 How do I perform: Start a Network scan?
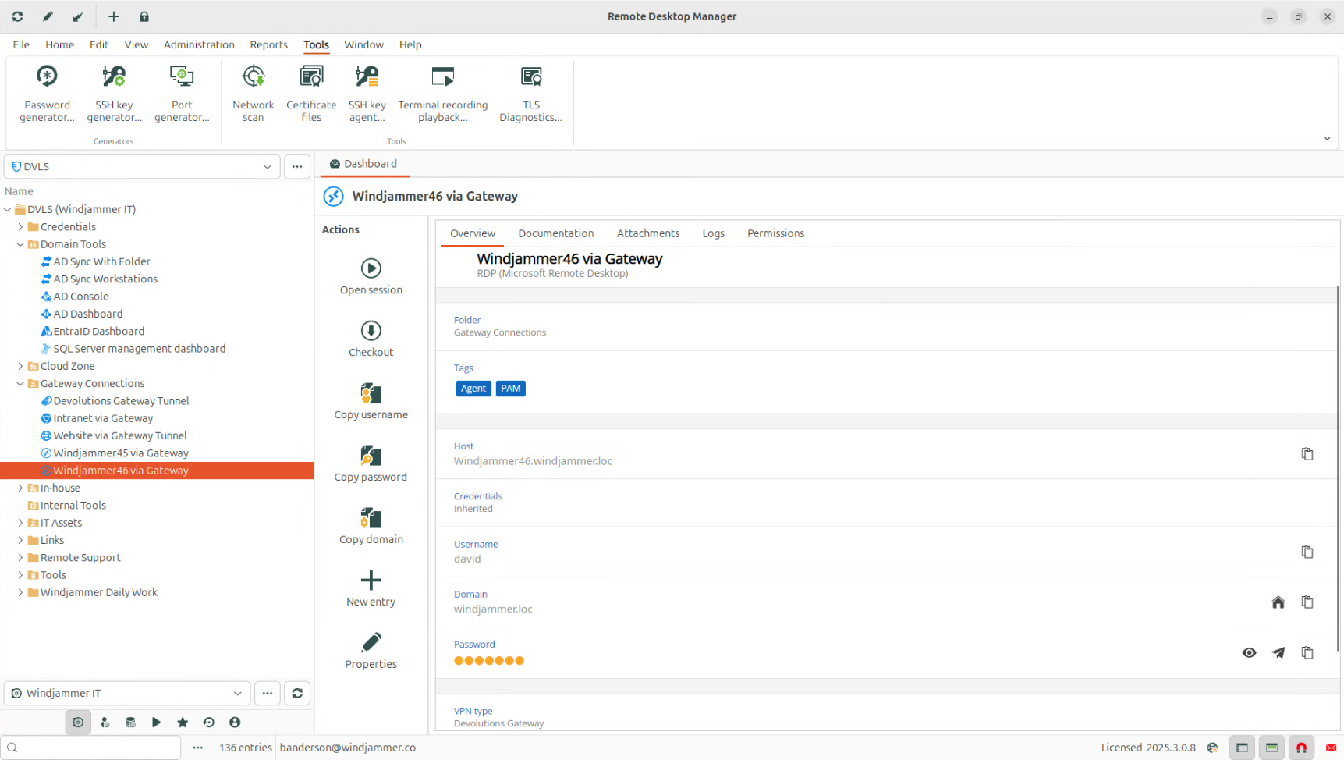tap(253, 94)
